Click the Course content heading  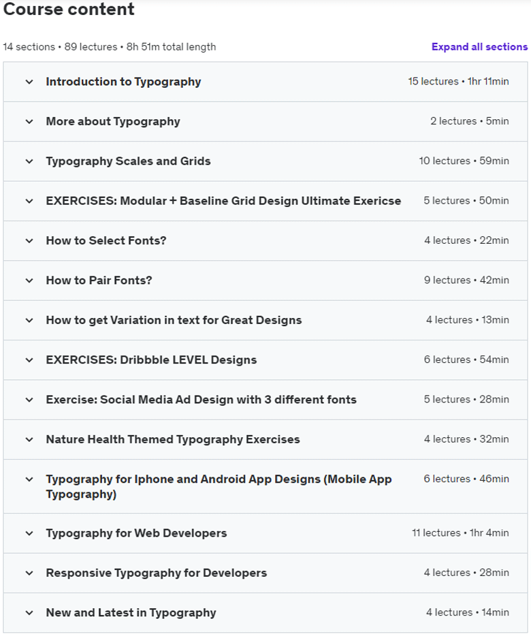click(69, 10)
